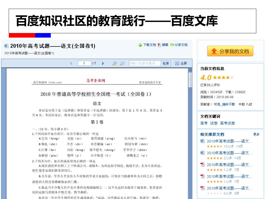This screenshot has width=265, height=199.
Task: Click the 相关推荐文档 heading
Action: click(x=212, y=134)
